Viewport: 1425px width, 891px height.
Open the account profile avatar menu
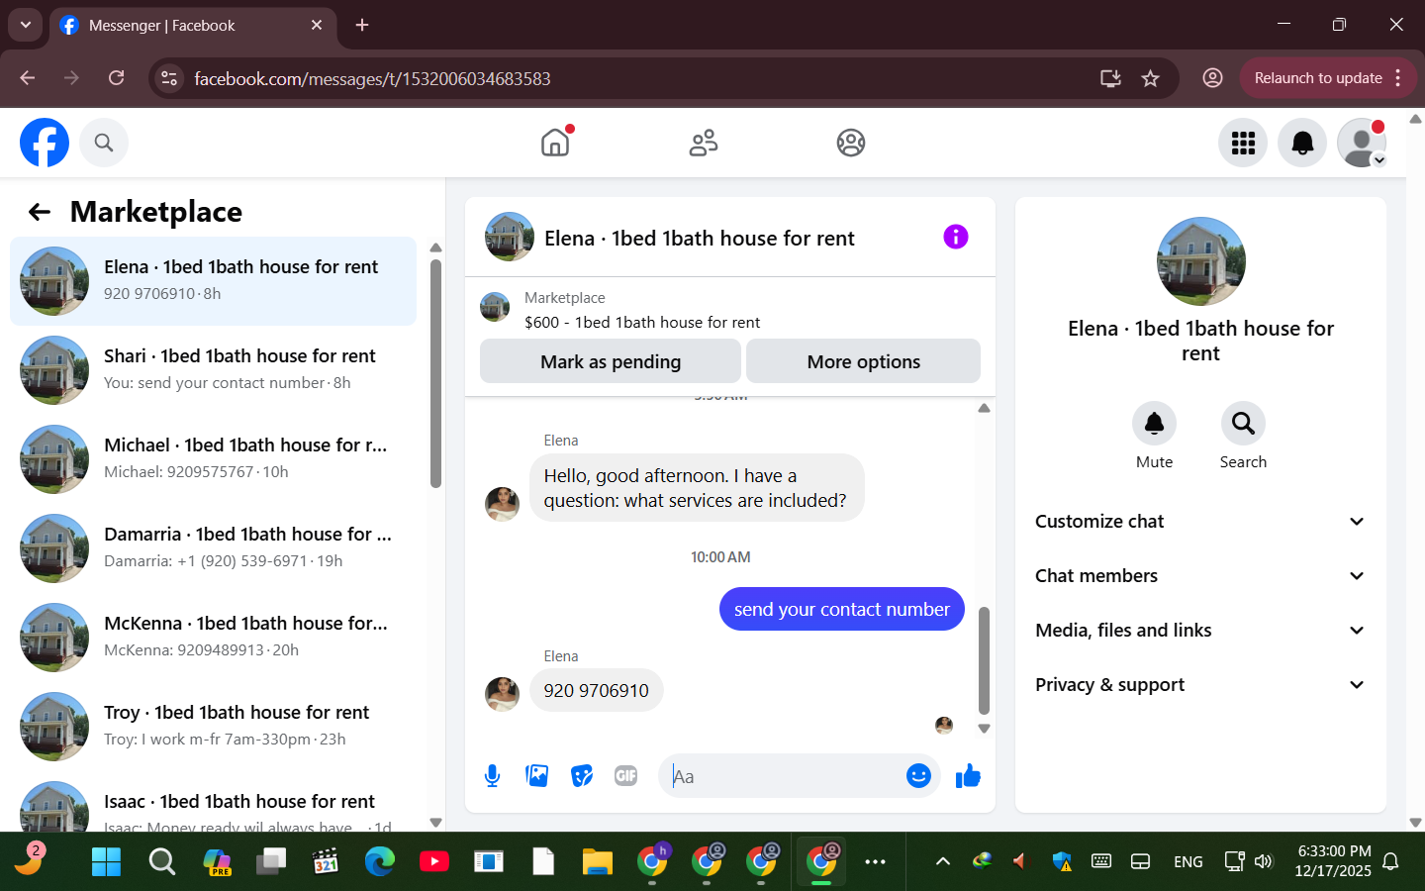(1362, 143)
